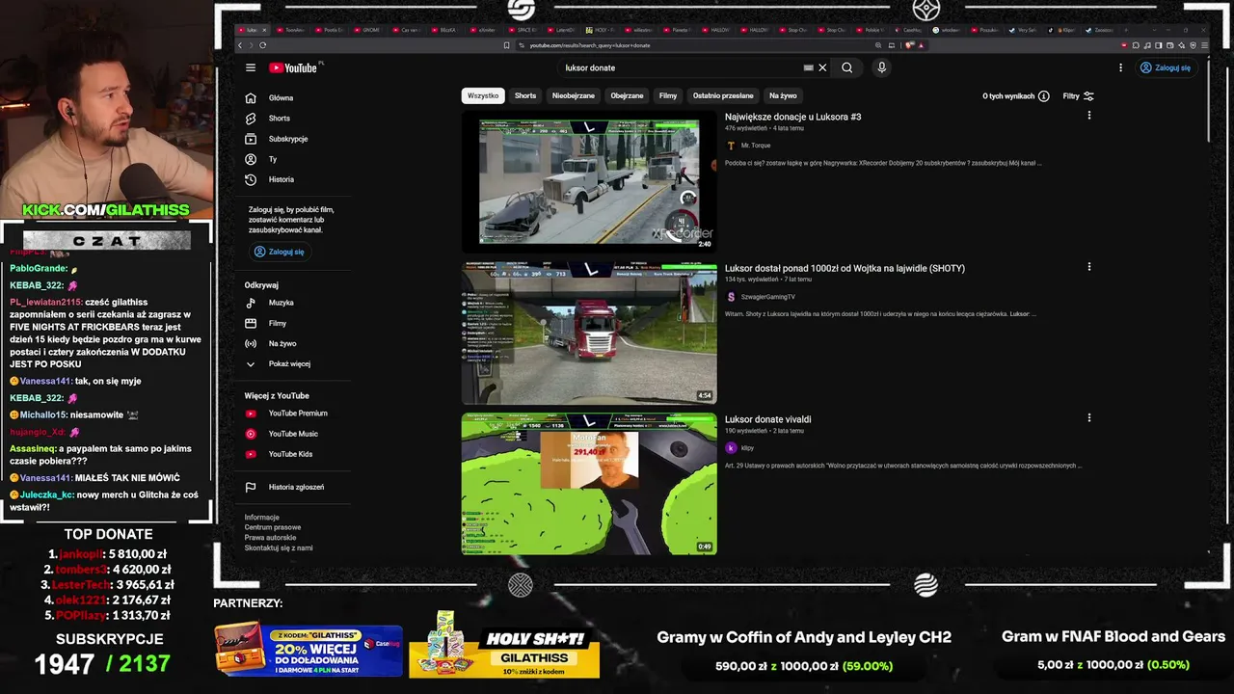Reload the page with browser refresh icon
1234x694 pixels.
[x=262, y=45]
